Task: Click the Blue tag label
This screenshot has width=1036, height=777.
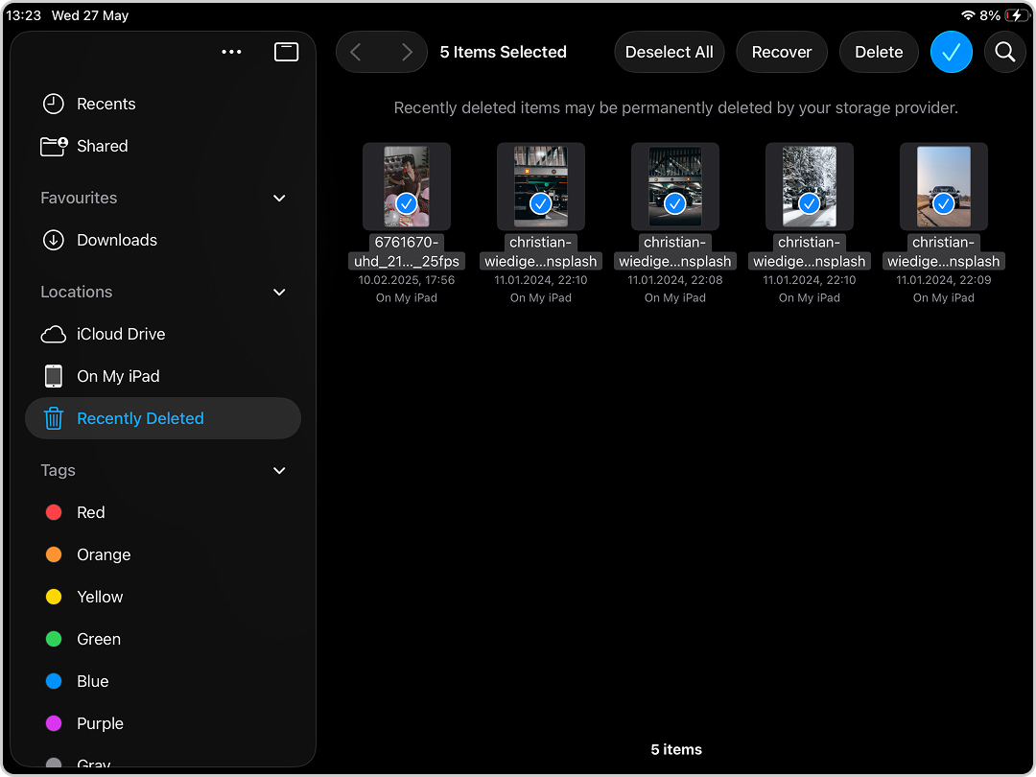Action: click(92, 681)
